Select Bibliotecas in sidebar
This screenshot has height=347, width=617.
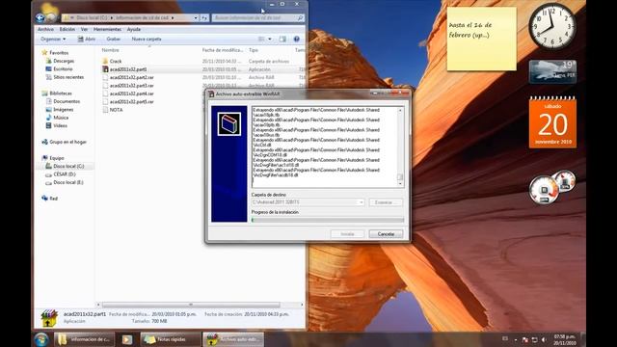61,93
